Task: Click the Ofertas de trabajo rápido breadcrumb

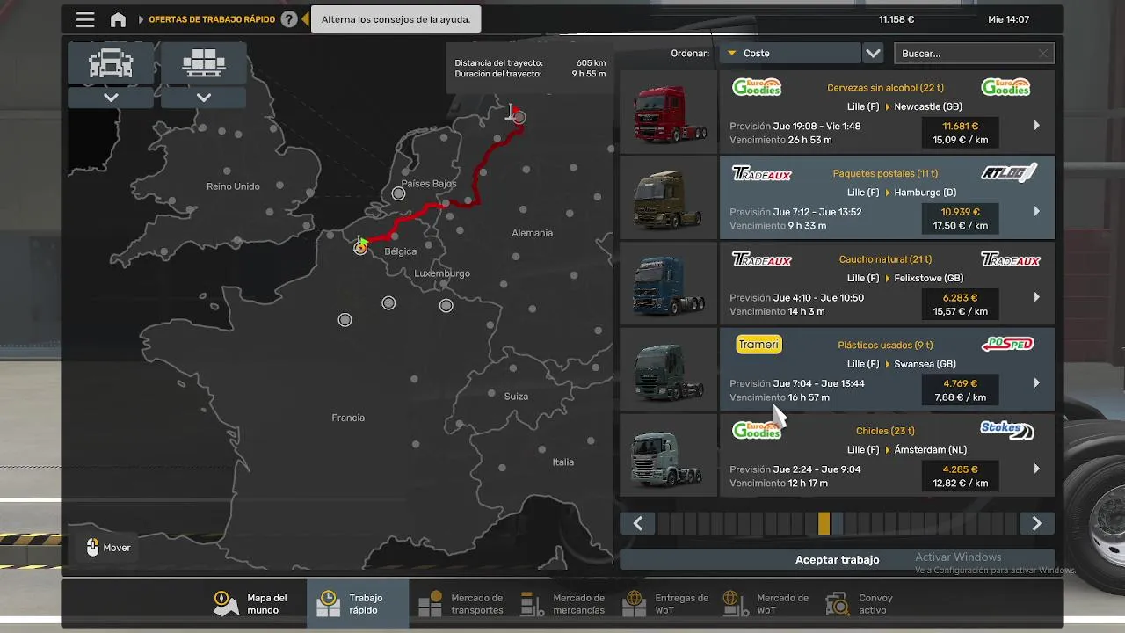Action: [x=212, y=19]
